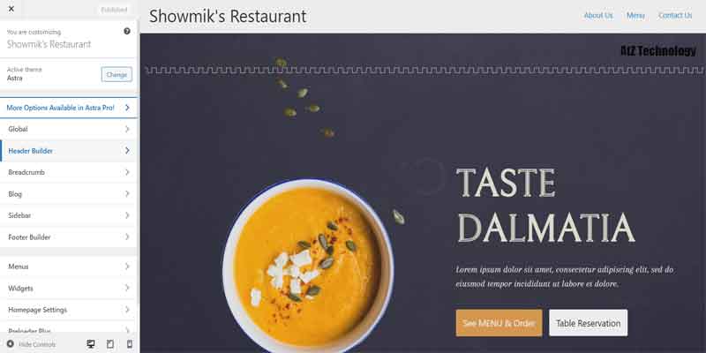
Task: Click the Contact Us nav link
Action: click(675, 15)
